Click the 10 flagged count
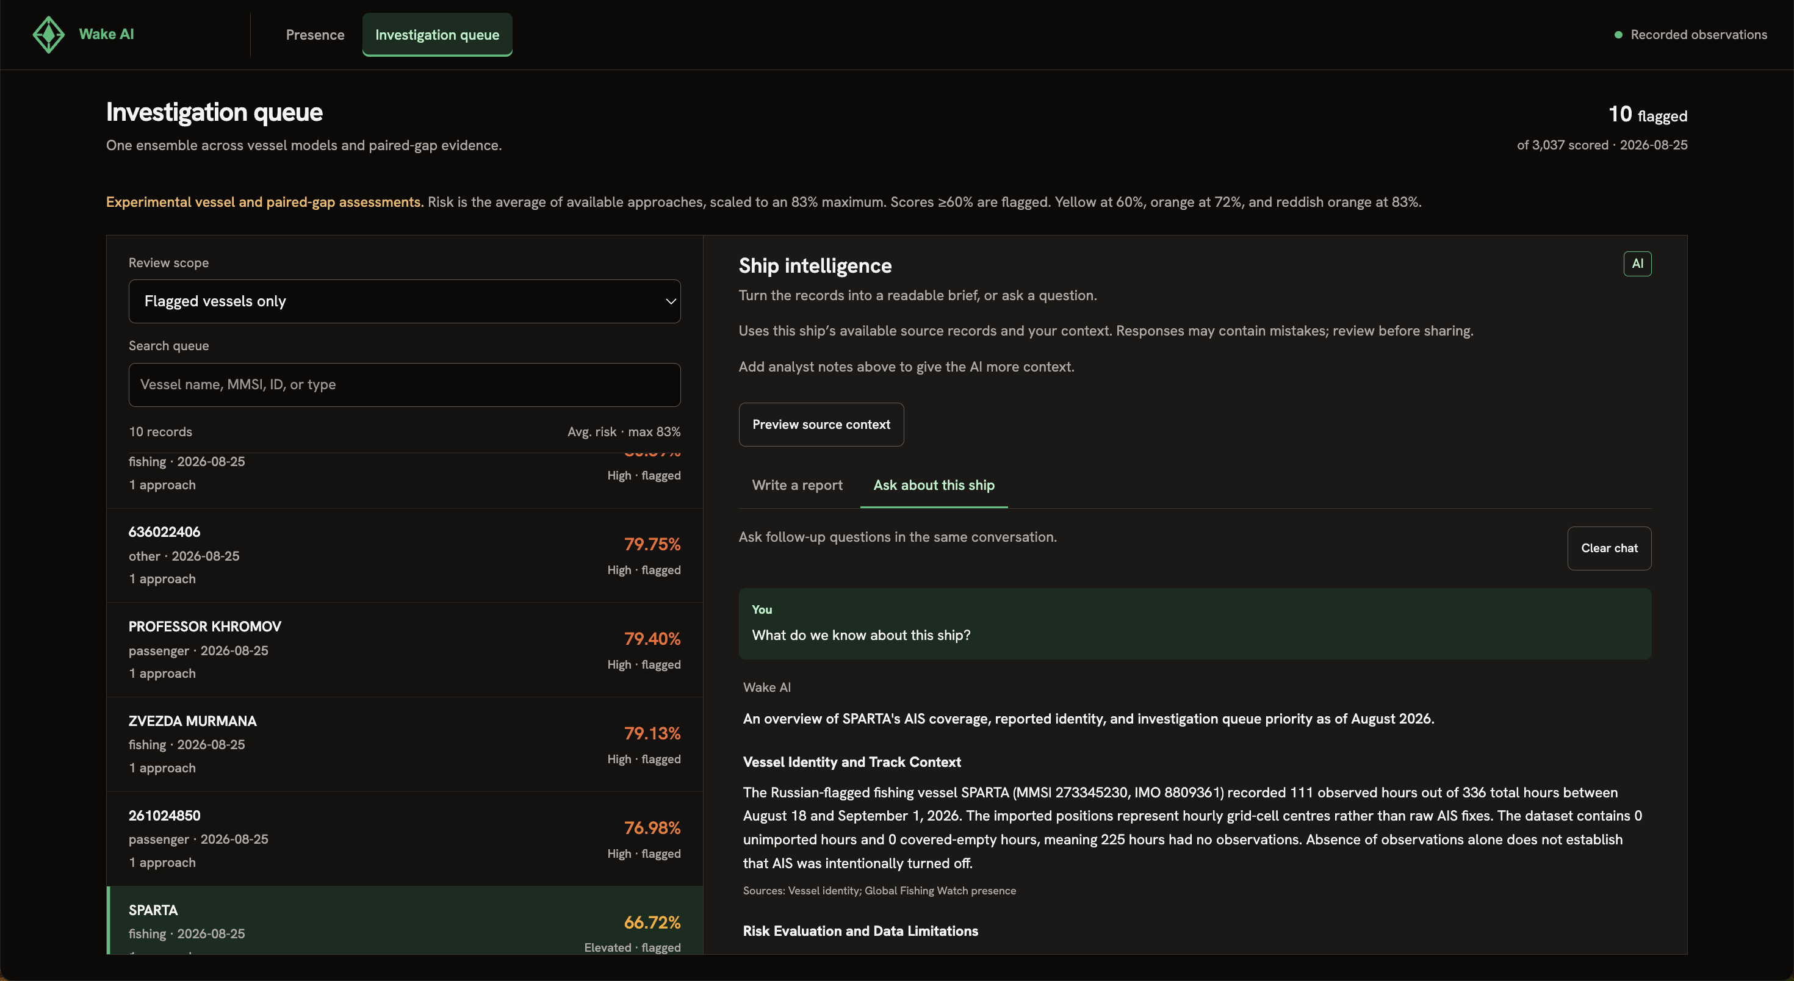Screen dimensions: 1794x981 point(1648,115)
